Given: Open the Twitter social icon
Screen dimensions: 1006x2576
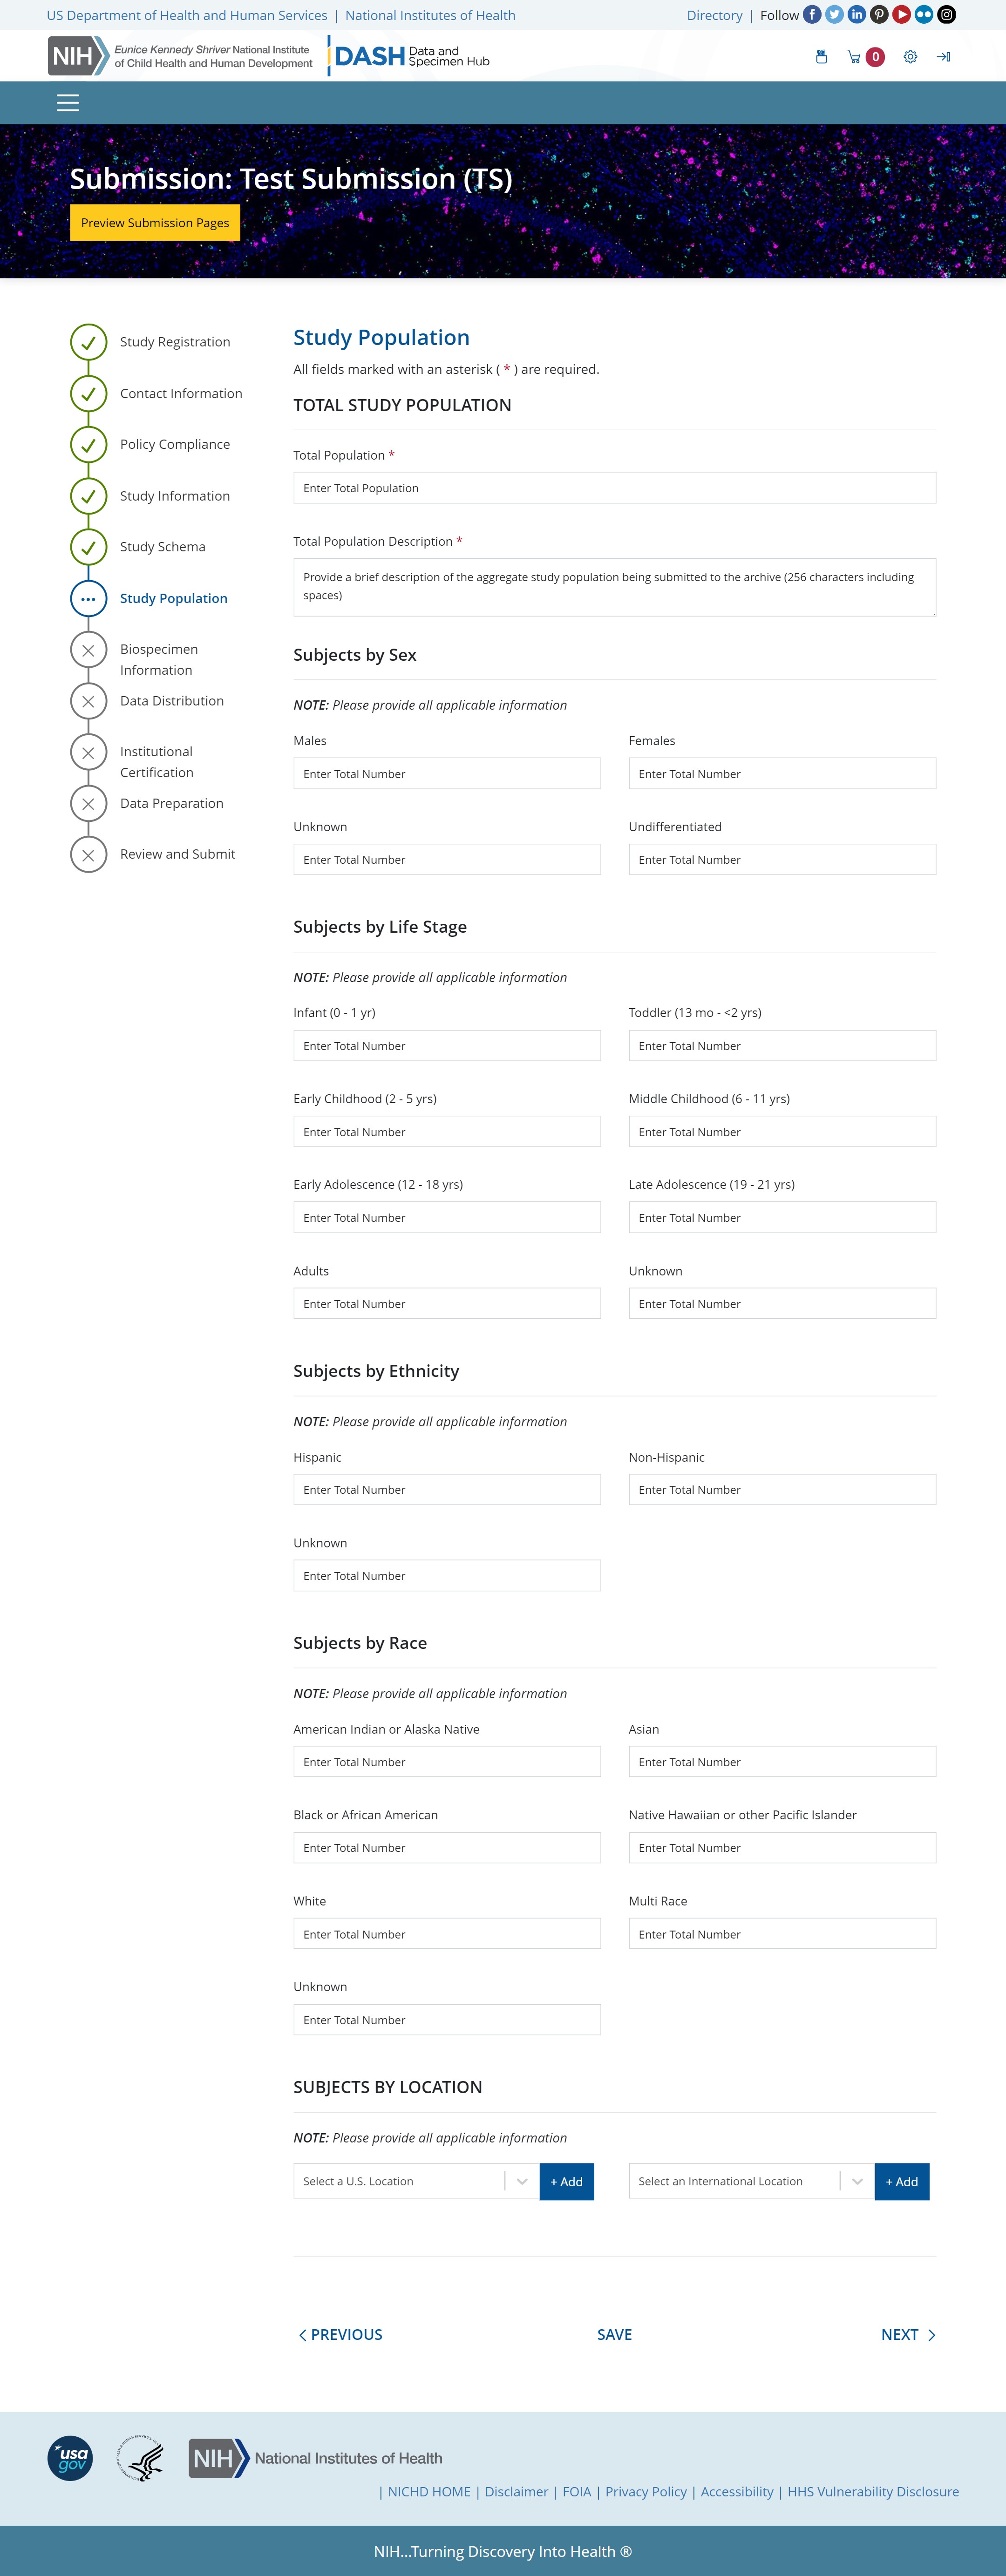Looking at the screenshot, I should click(834, 15).
